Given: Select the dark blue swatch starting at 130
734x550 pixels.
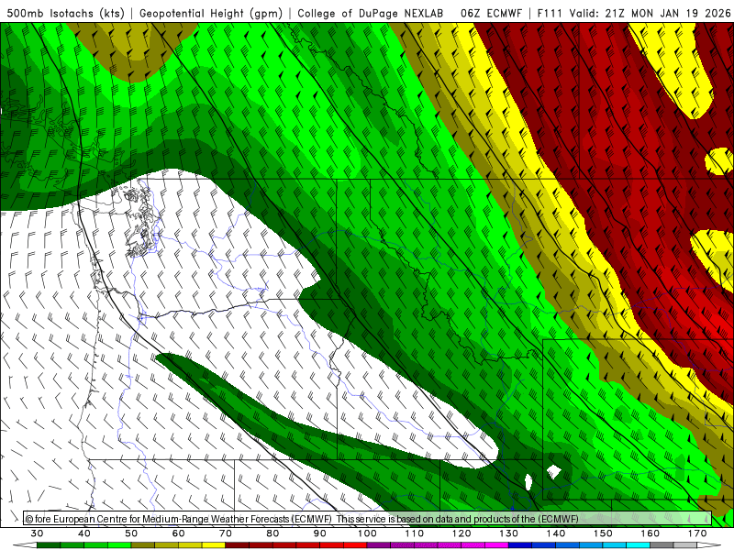Looking at the screenshot, I should coord(520,545).
